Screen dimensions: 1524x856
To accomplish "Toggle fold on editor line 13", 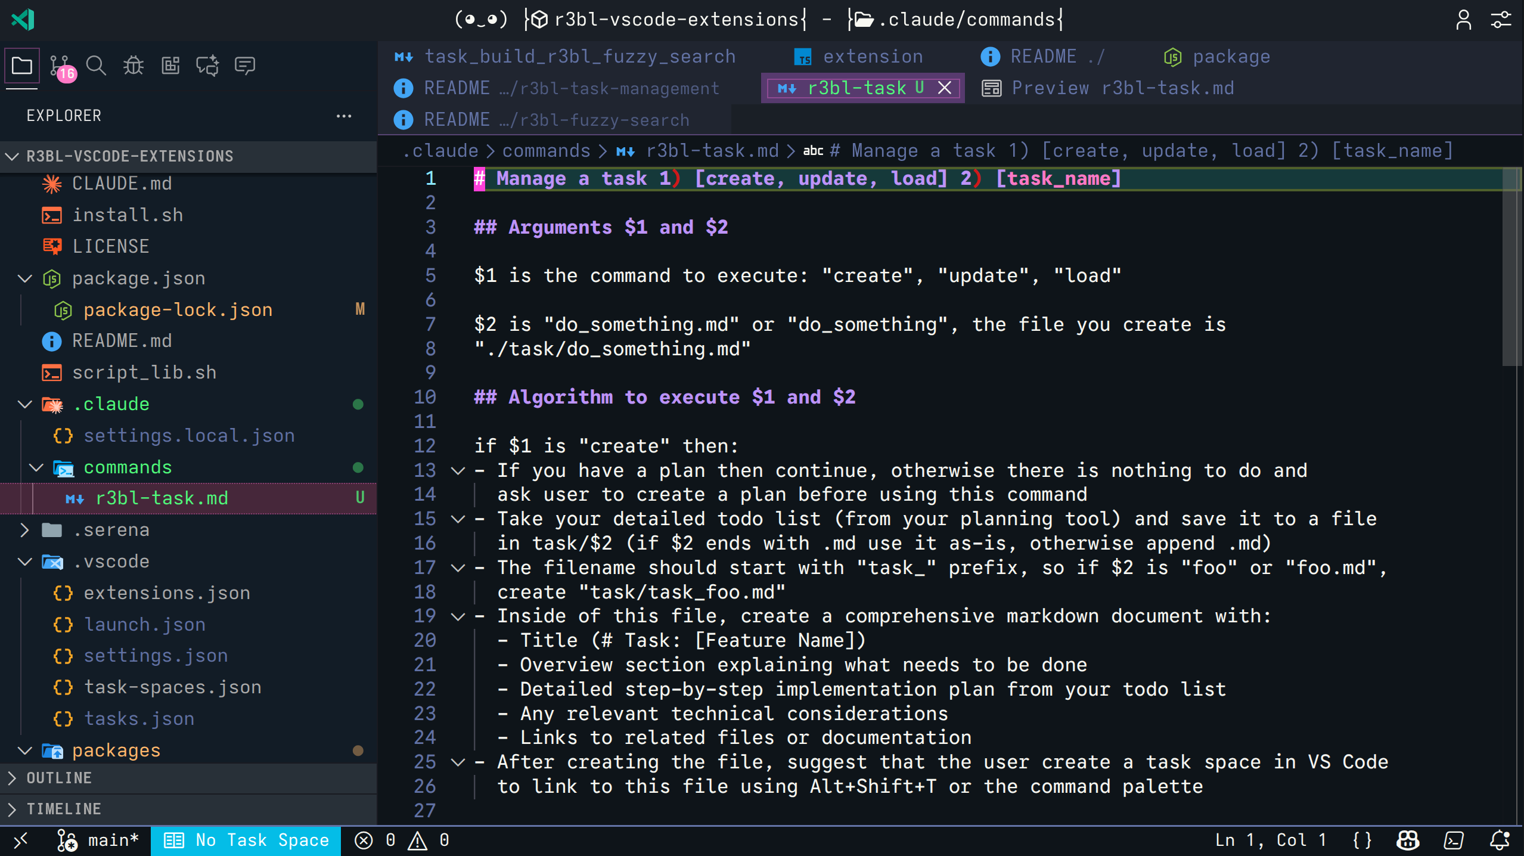I will [458, 471].
